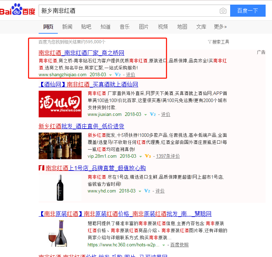This screenshot has height=257, width=272.
Task: Click the funnel icon of 搜索工具
Action: point(210,42)
